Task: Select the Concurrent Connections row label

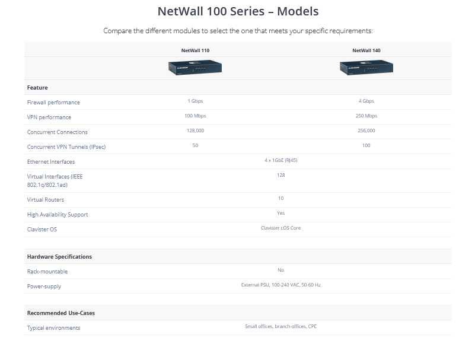Action: coord(58,132)
